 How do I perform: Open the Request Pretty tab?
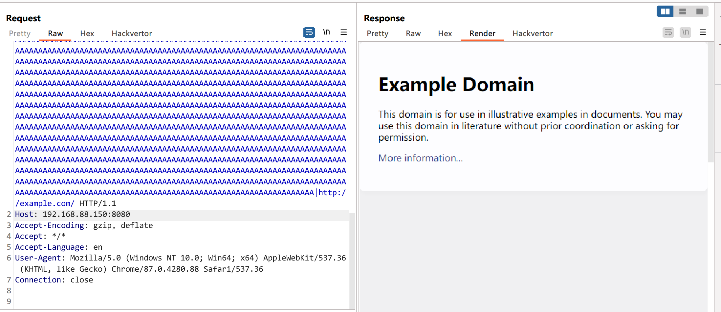click(20, 33)
